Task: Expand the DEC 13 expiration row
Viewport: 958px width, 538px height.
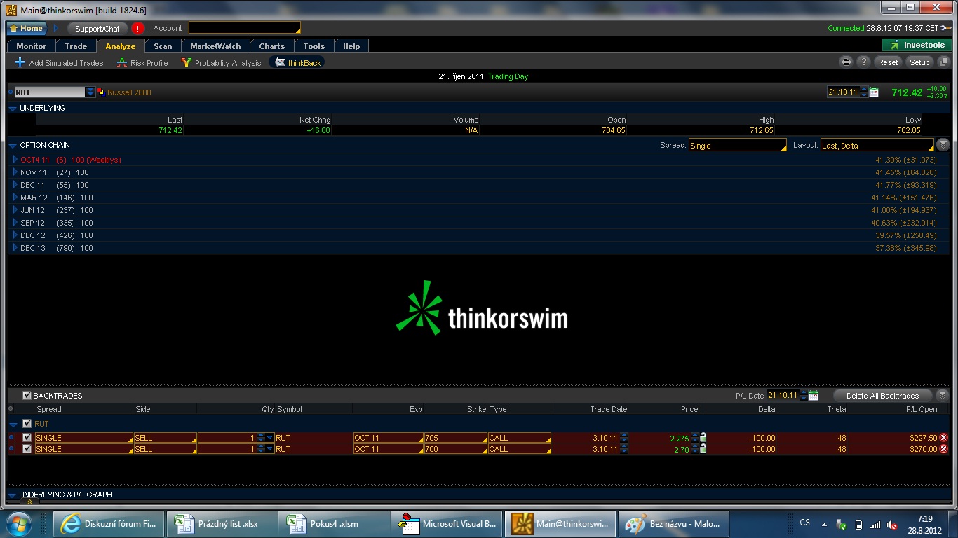Action: coord(15,248)
